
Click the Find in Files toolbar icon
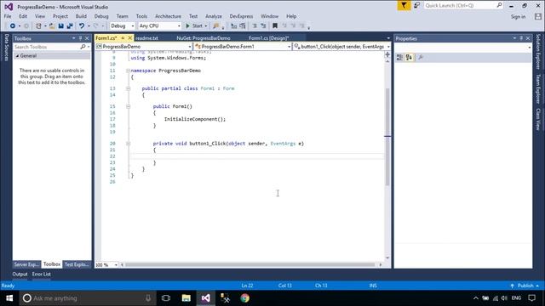point(216,26)
